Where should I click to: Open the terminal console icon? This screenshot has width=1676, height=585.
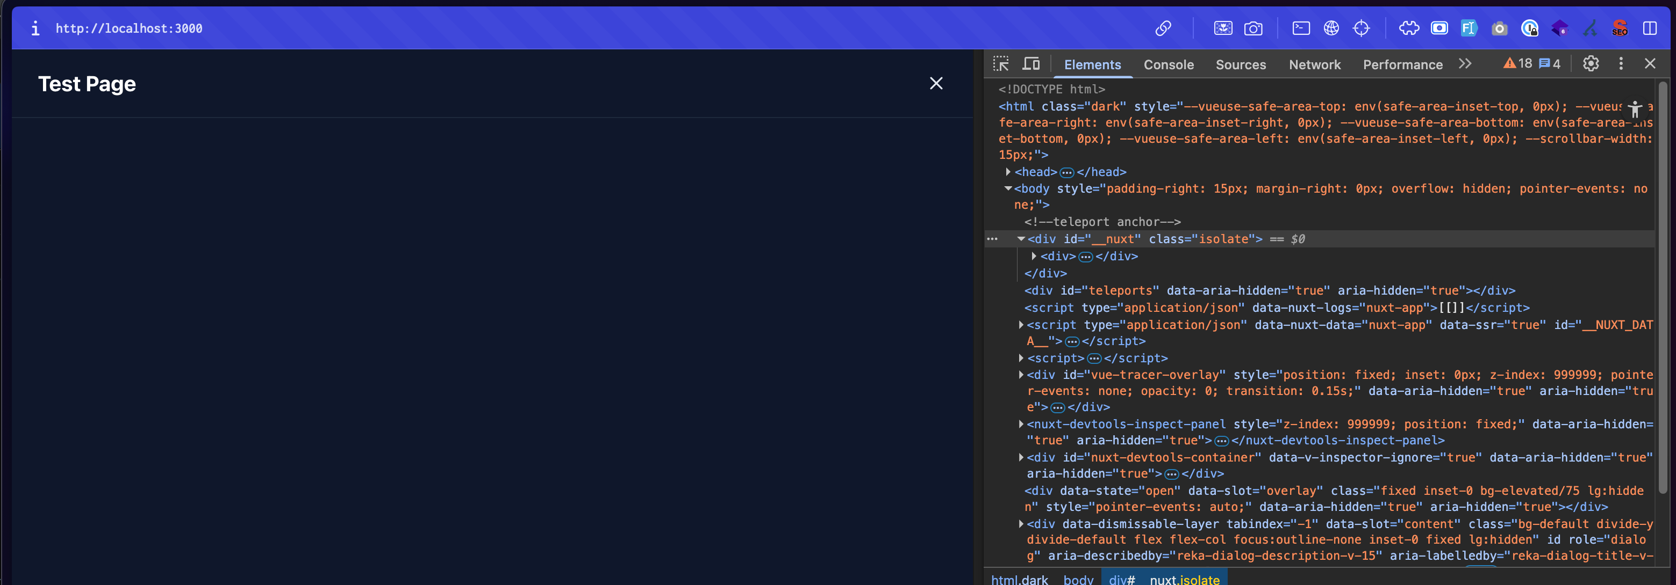pos(1301,28)
